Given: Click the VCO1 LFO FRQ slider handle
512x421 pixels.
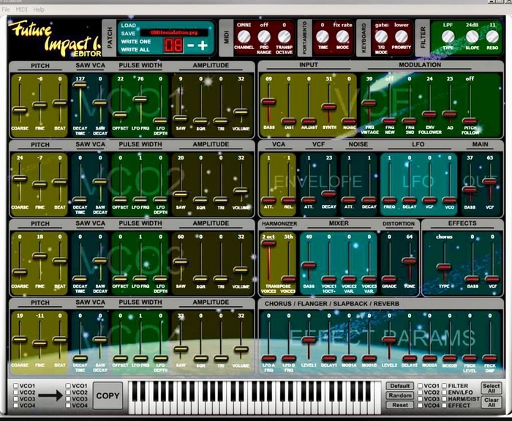Looking at the screenshot, I should click(140, 100).
